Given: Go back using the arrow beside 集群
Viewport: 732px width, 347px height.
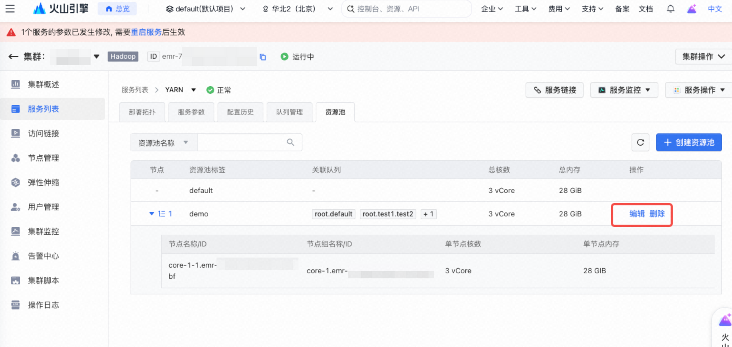Looking at the screenshot, I should point(13,57).
